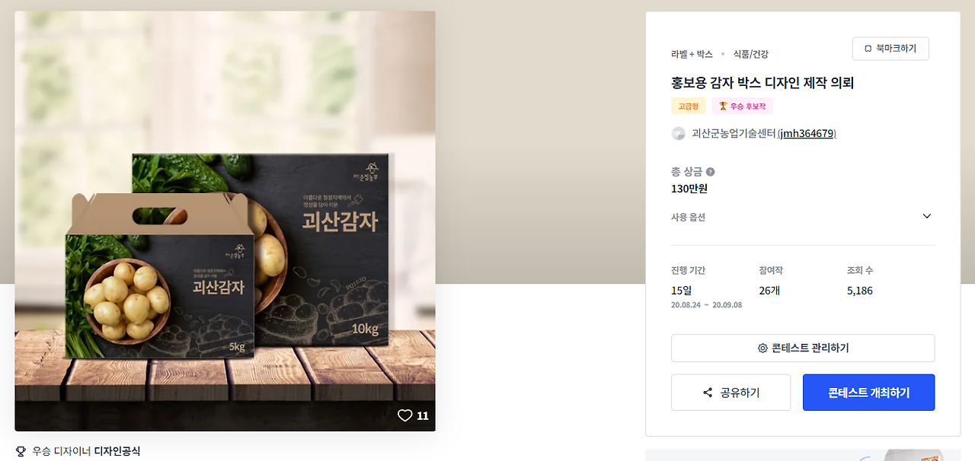
Task: Click the question mark help icon beside 총 상금
Action: coord(710,172)
